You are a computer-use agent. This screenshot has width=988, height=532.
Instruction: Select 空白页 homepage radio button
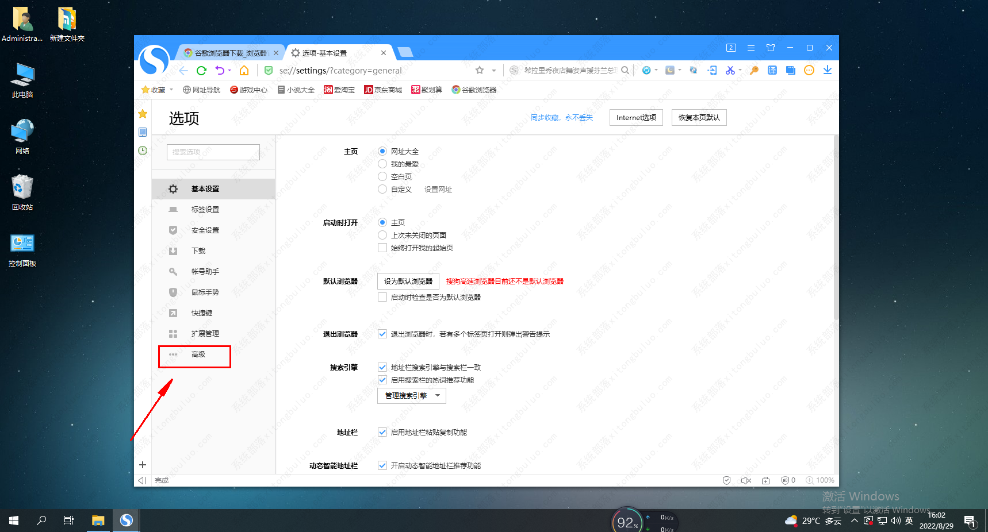(x=382, y=176)
